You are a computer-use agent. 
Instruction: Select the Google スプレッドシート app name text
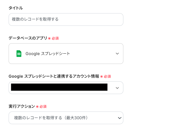[48, 54]
